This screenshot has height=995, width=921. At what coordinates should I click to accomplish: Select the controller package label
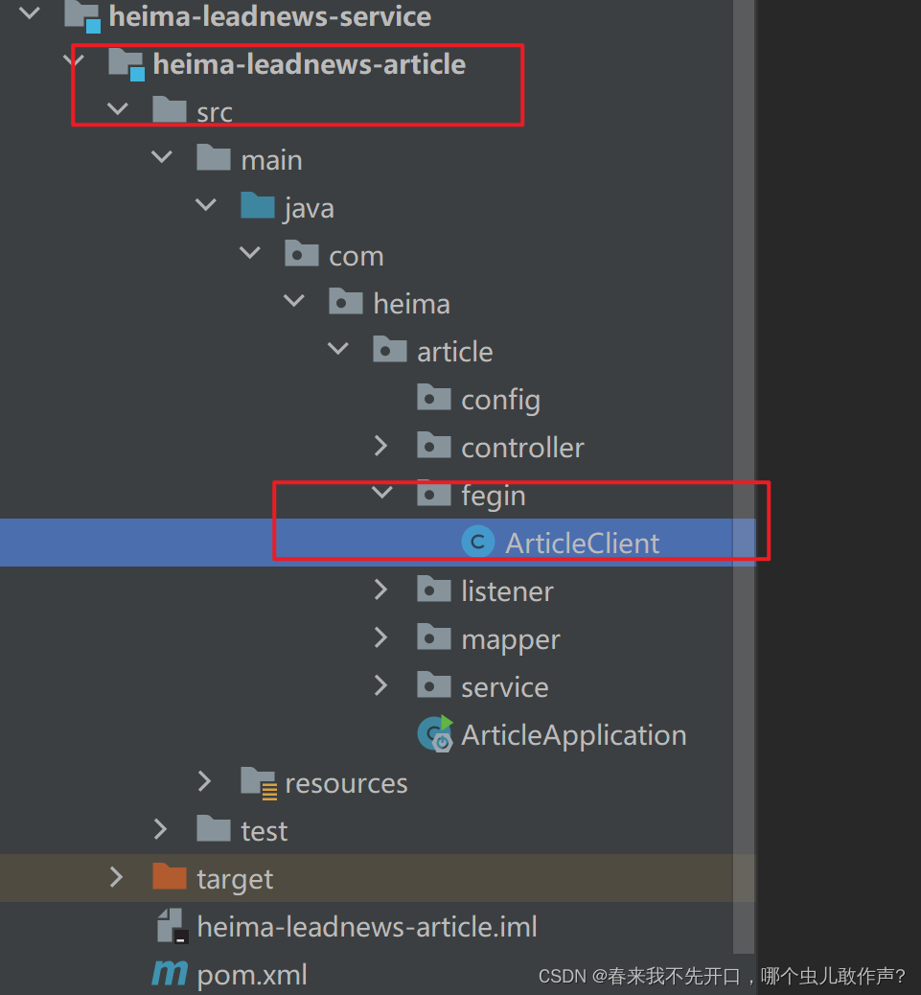522,448
